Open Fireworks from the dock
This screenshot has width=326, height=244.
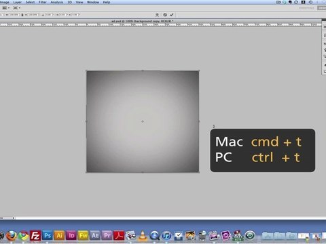click(83, 236)
